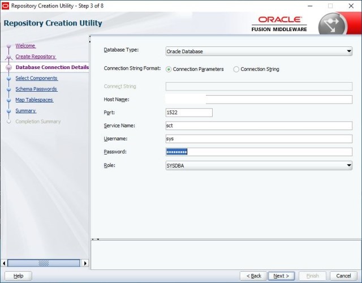Click the Port field containing 1522

point(189,113)
